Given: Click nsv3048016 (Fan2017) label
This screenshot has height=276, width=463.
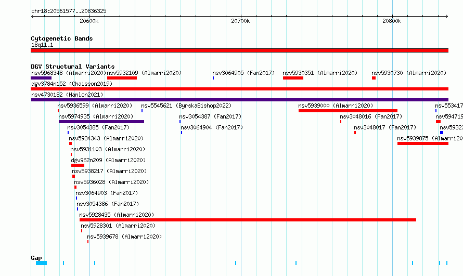Looking at the screenshot, I should pos(371,116).
